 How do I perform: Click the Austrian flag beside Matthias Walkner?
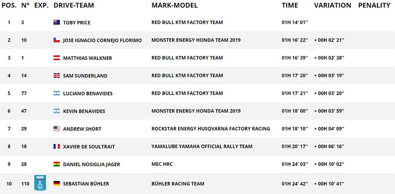click(x=56, y=58)
